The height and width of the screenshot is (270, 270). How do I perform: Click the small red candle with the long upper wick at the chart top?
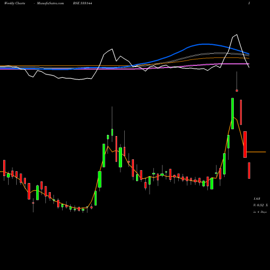tap(237, 91)
